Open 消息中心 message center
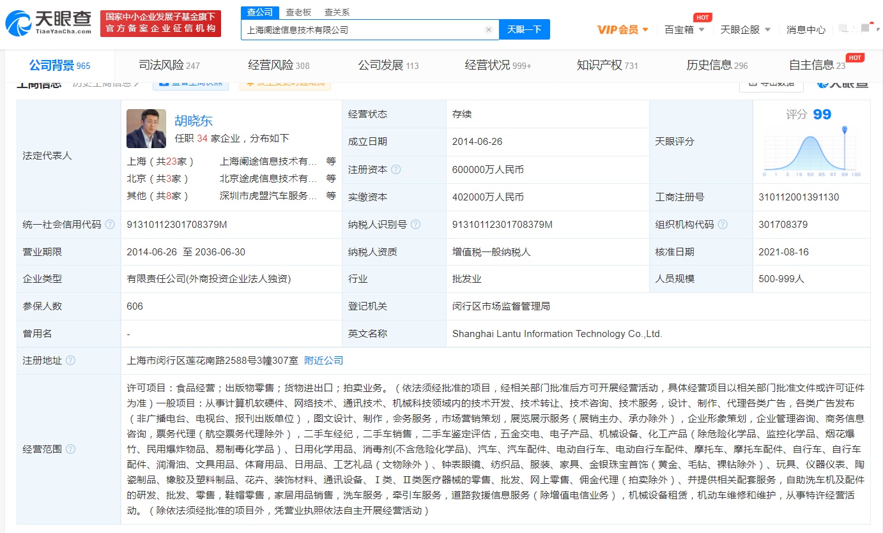The image size is (883, 533). 806,29
